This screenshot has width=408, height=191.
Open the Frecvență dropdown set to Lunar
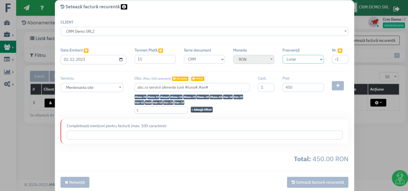(303, 60)
